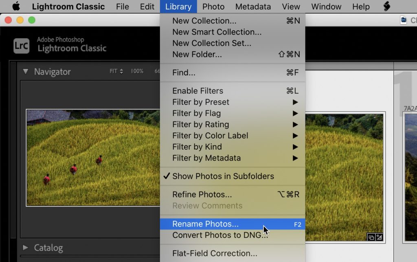Click the develop adjustments badge on the thumbnail
Viewport: 417px width, 262px height.
[379, 237]
